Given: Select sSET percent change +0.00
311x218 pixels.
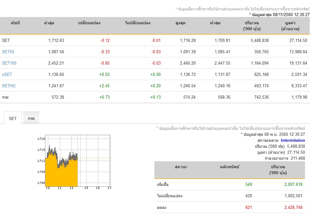Looking at the screenshot, I should tap(155, 74).
